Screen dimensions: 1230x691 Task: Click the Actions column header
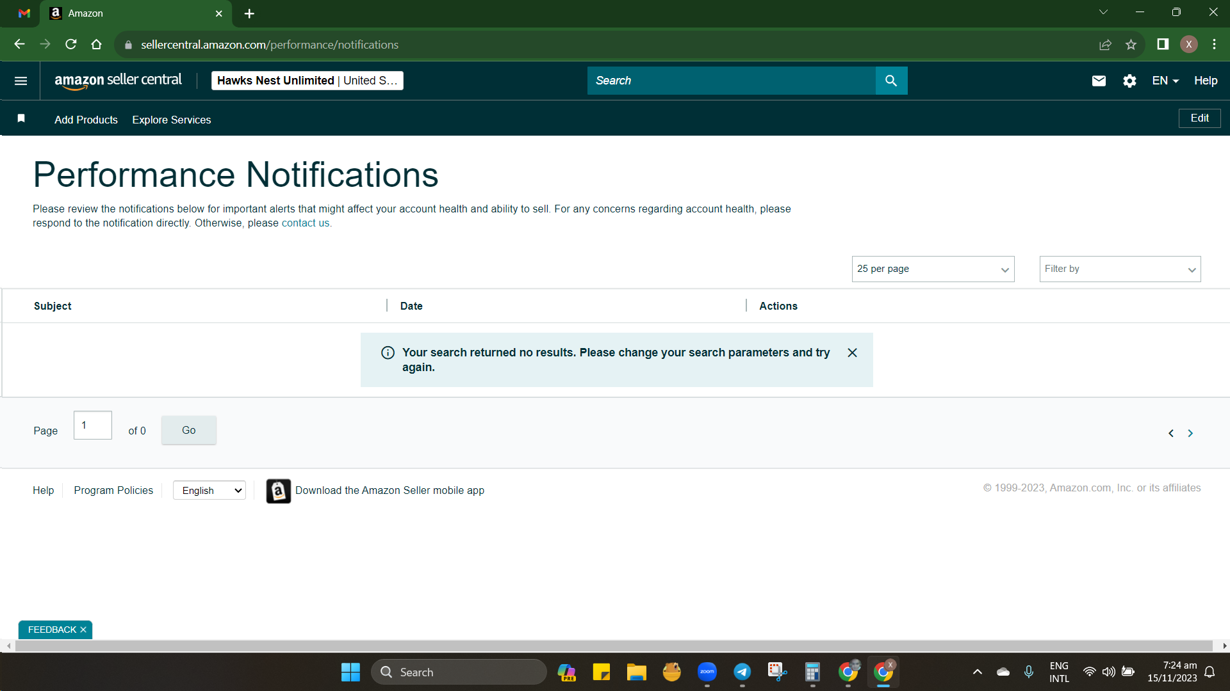point(778,306)
